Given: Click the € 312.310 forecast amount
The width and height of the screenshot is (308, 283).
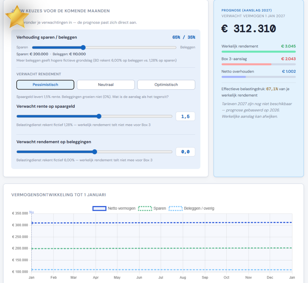Looking at the screenshot, I should [x=249, y=29].
